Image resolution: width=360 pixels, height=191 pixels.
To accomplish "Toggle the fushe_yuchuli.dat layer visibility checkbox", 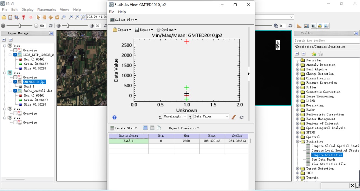I will click(15, 91).
